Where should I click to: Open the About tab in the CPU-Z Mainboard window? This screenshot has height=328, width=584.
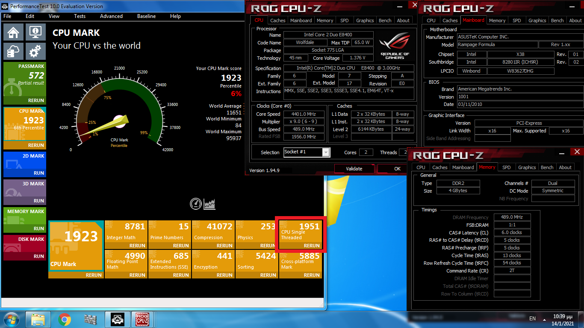pyautogui.click(x=575, y=20)
